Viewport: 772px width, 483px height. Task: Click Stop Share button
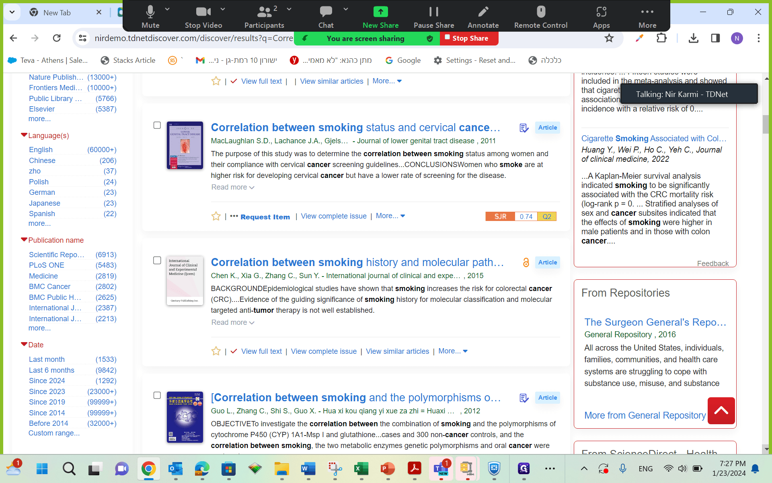point(469,38)
